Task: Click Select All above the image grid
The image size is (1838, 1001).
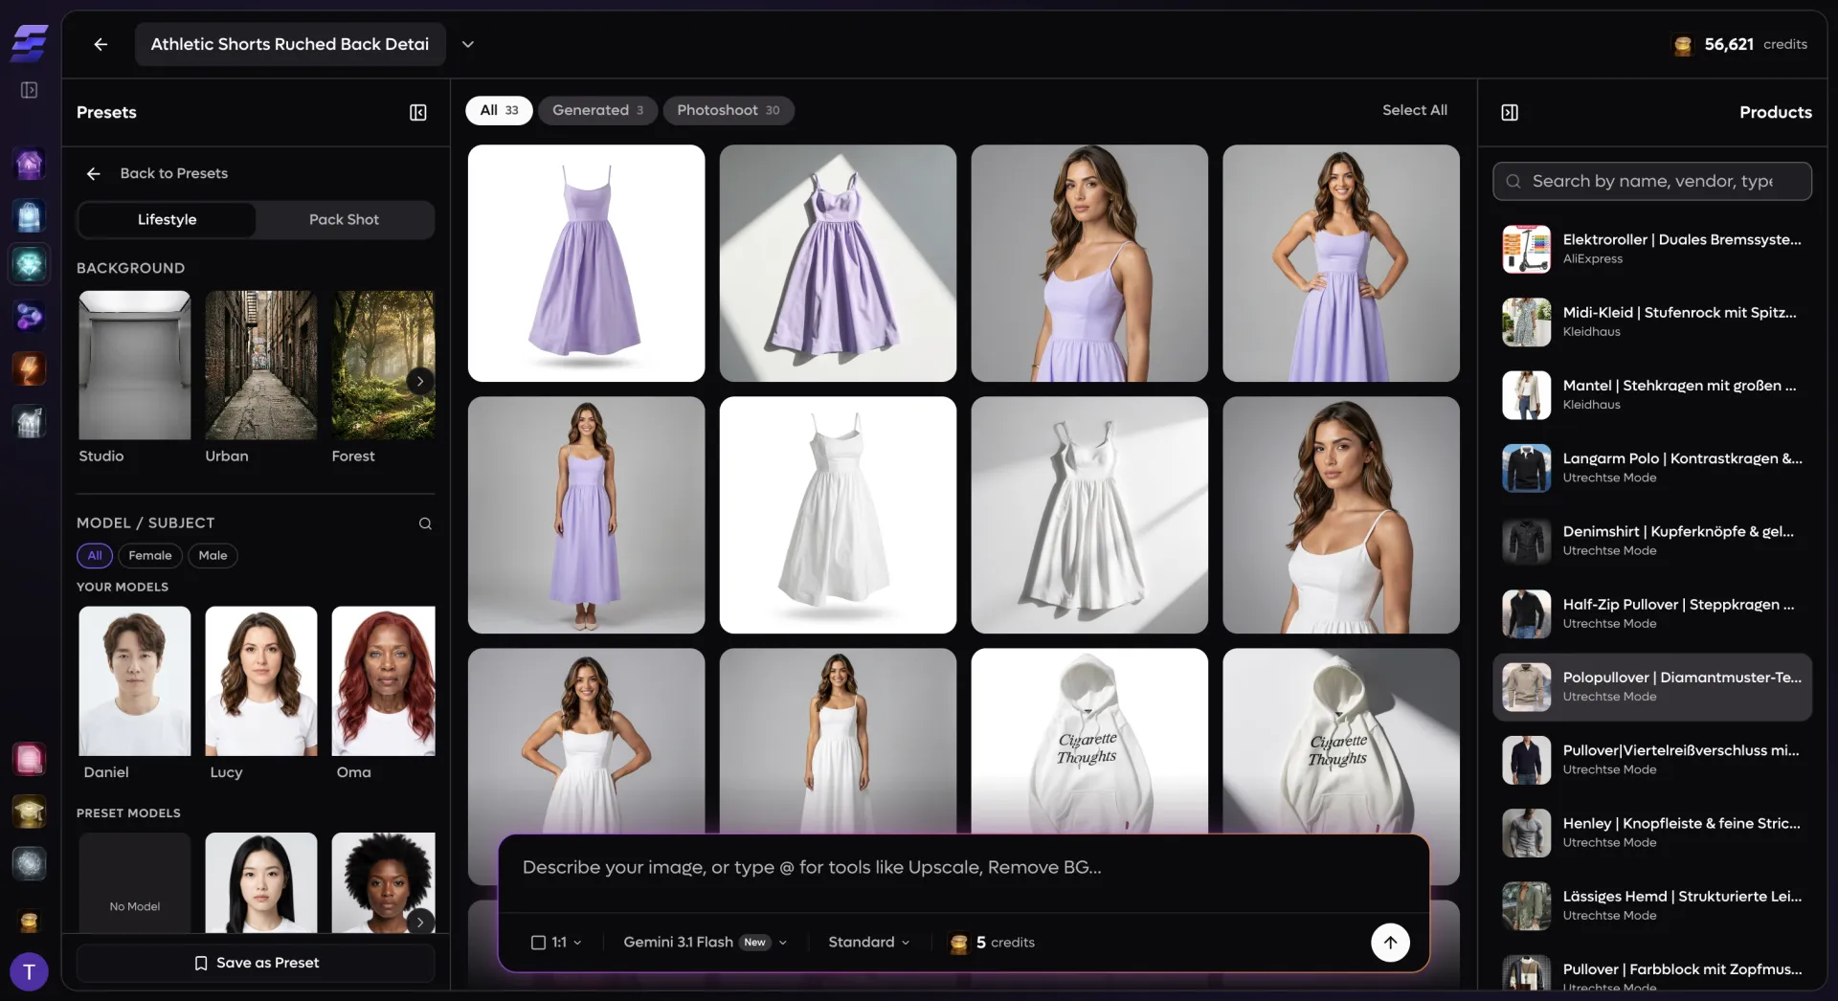Action: (x=1415, y=110)
